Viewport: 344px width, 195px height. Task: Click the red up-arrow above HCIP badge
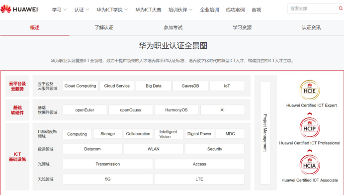(310, 113)
